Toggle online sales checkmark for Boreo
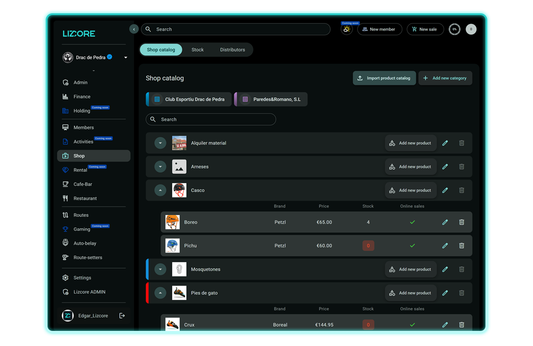Viewport: 533px width, 346px height. (412, 222)
